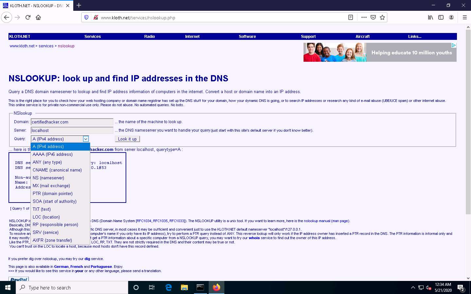Pick PTR (domain pointer) query type

pyautogui.click(x=60, y=194)
